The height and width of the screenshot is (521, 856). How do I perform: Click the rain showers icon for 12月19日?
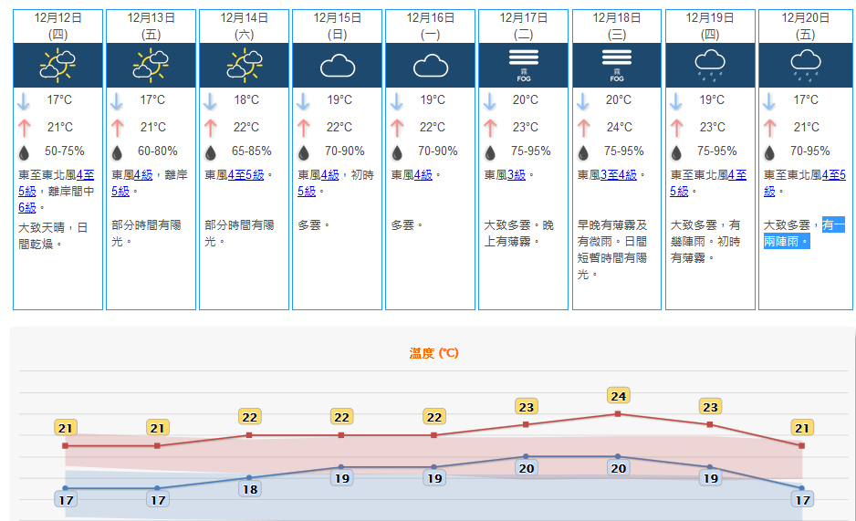click(x=710, y=66)
